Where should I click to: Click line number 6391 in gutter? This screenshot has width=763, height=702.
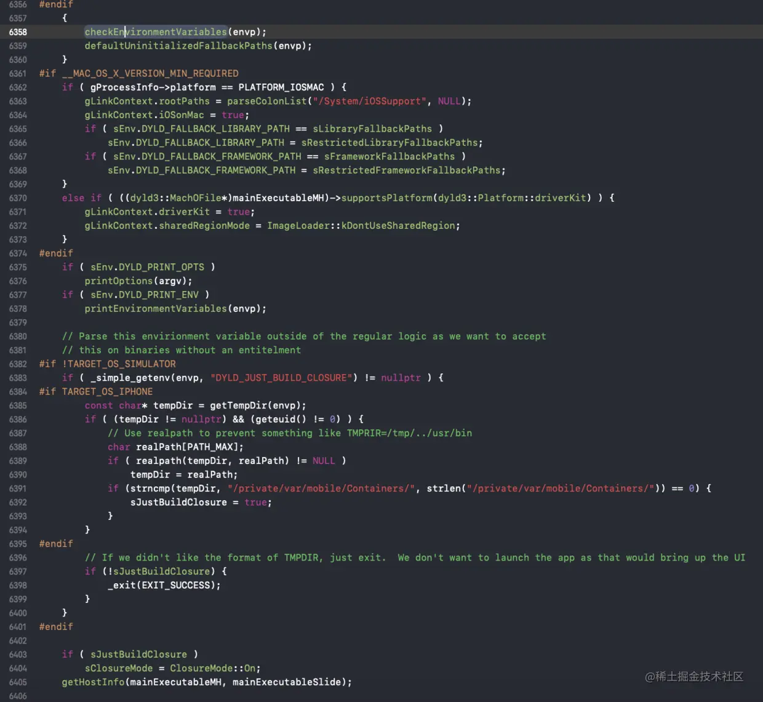[18, 489]
